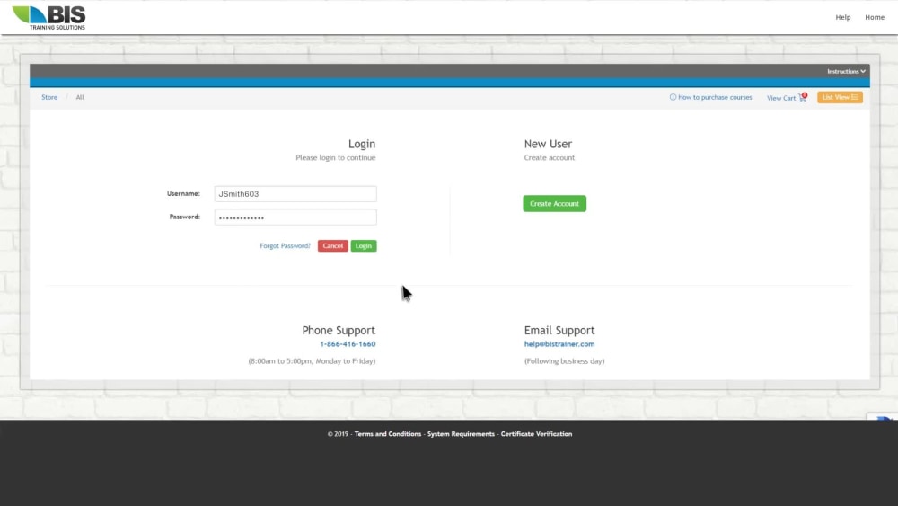Image resolution: width=898 pixels, height=506 pixels.
Task: Click the info icon beside How to purchase courses
Action: (673, 97)
